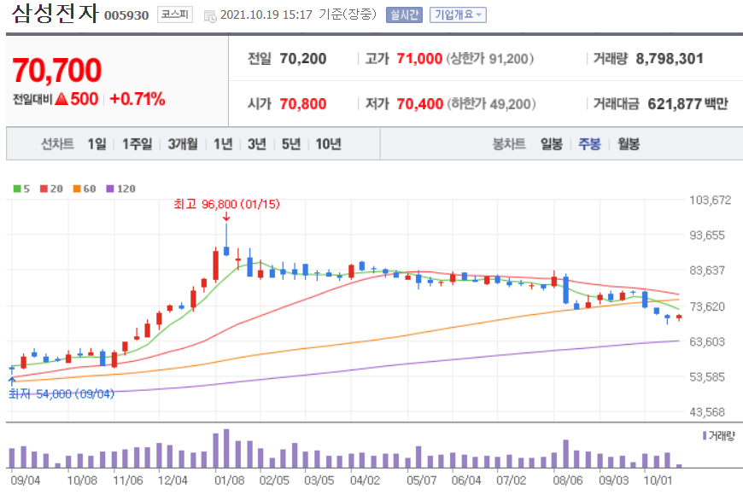
Task: Click the 01/08 date axis label
Action: click(230, 480)
